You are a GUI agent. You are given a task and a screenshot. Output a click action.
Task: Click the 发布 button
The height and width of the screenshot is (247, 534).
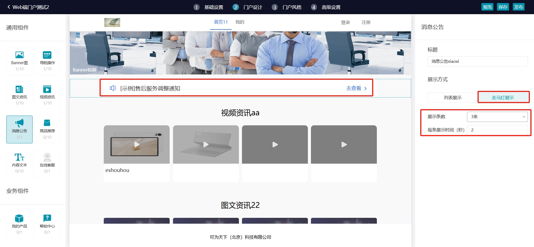pos(519,7)
